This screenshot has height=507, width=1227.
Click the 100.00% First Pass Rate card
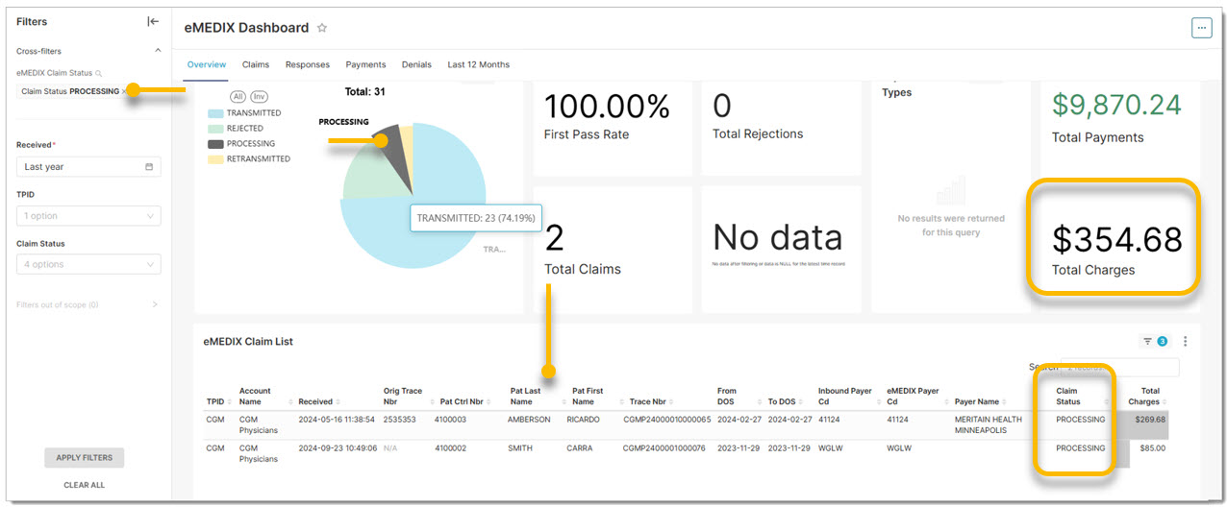[613, 129]
